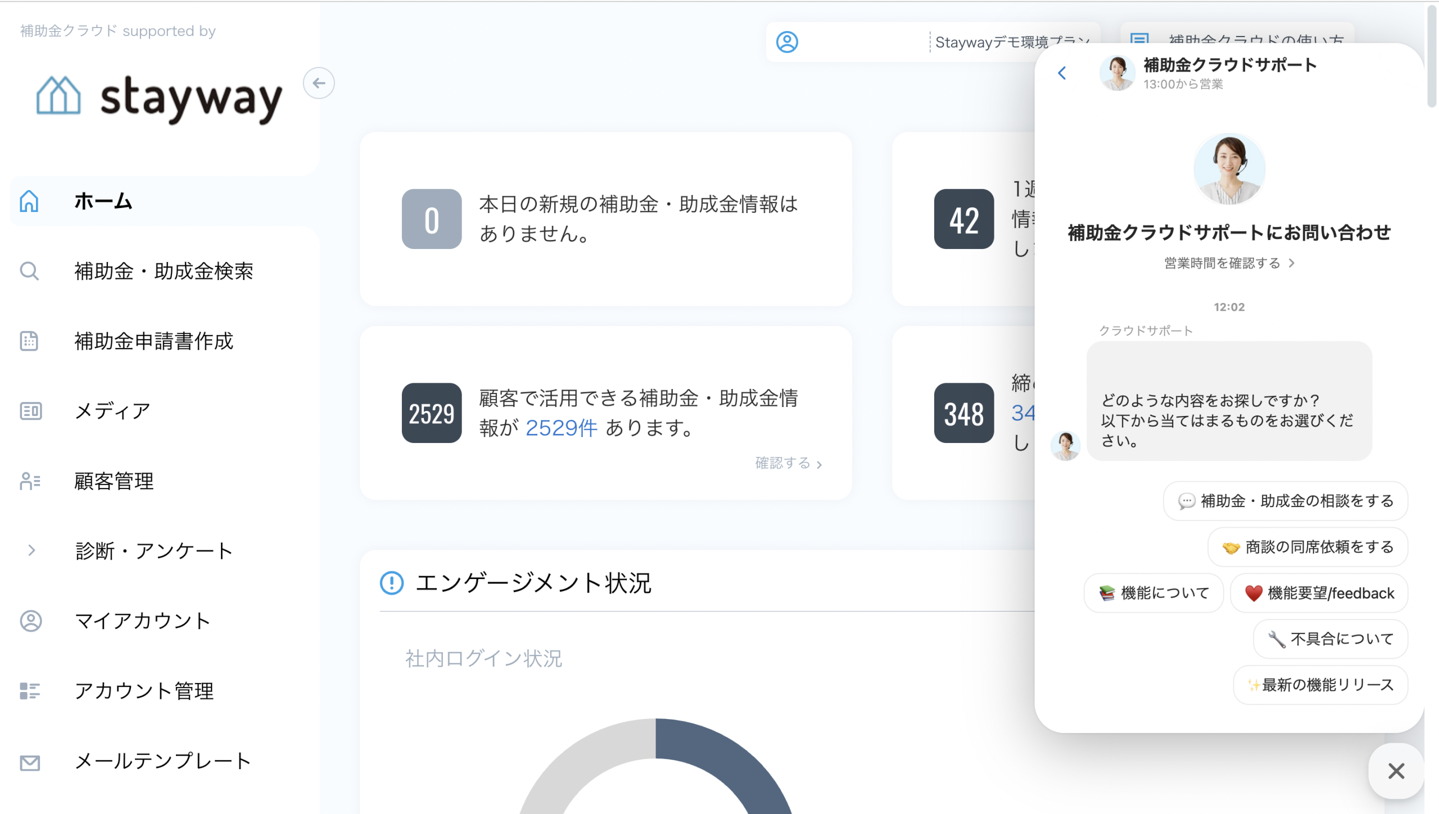The width and height of the screenshot is (1439, 814).
Task: Click the マイアカウント user circle icon
Action: [30, 621]
